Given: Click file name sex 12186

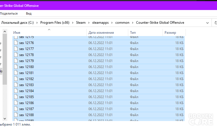Looking at the screenshot, I should tap(27, 103).
